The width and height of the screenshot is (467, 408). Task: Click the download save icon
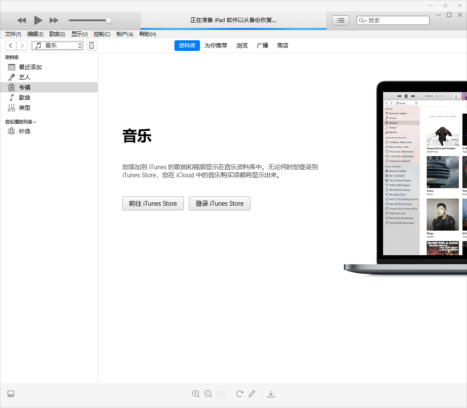271,394
